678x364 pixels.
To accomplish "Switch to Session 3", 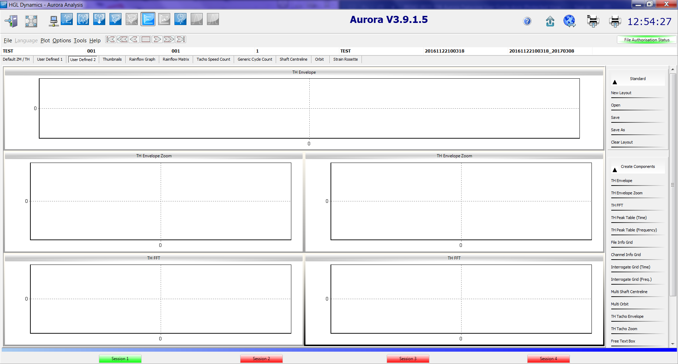I will tap(408, 359).
